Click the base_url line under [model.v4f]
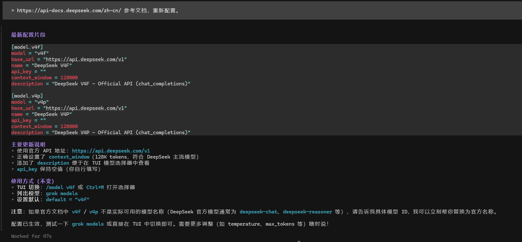The width and height of the screenshot is (522, 242). pos(69,59)
